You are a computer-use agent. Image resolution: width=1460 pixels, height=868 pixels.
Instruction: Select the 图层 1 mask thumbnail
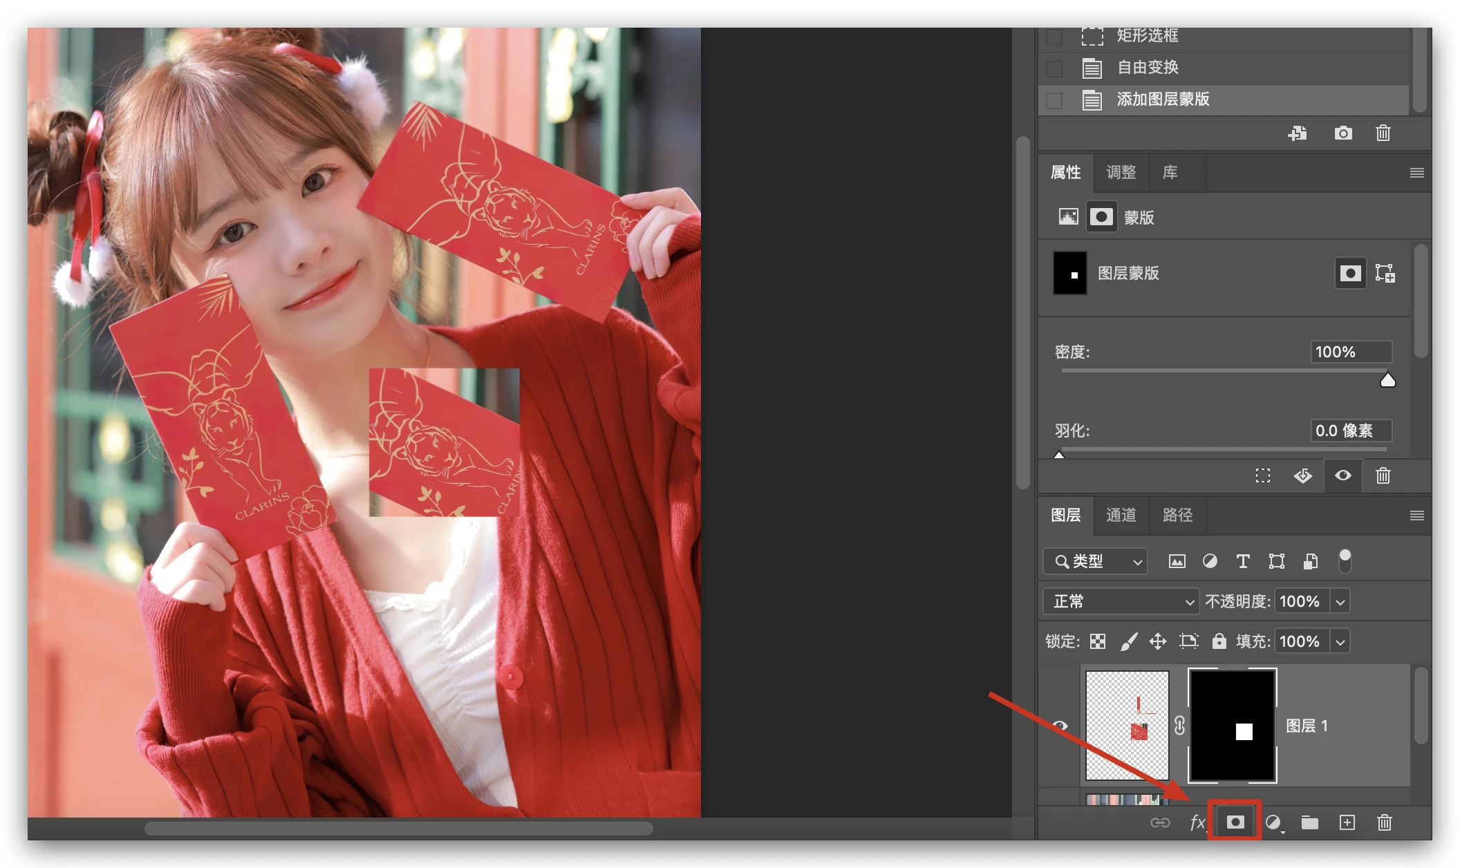(x=1232, y=725)
